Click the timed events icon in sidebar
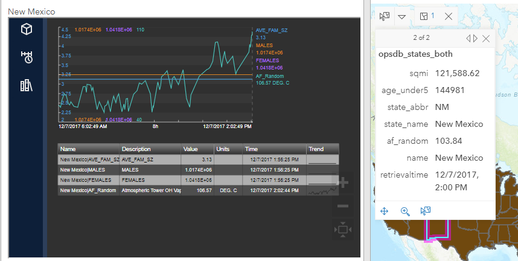This screenshot has width=518, height=261. (x=27, y=57)
